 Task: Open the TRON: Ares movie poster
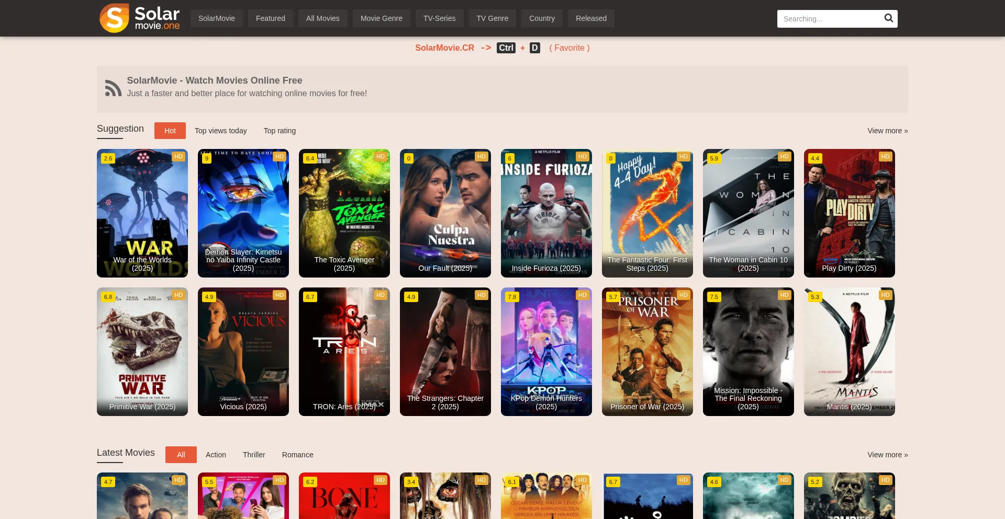tap(344, 351)
